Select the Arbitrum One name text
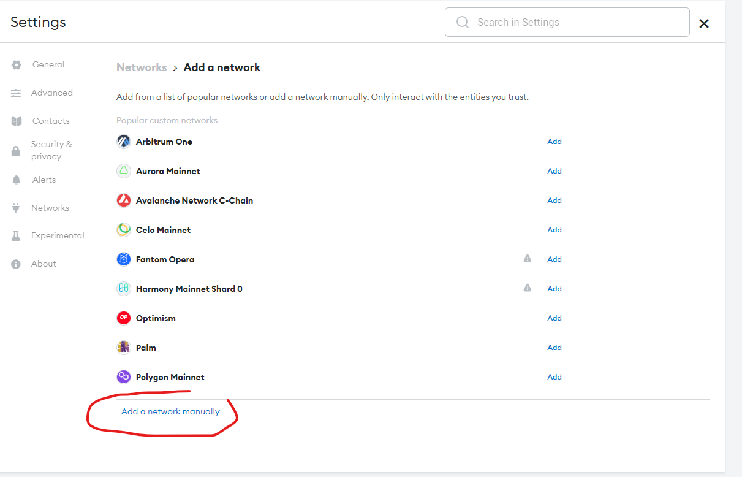Image resolution: width=742 pixels, height=477 pixels. click(164, 142)
